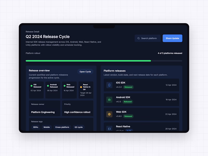Click the iOS SDK Released badge

coord(128,87)
